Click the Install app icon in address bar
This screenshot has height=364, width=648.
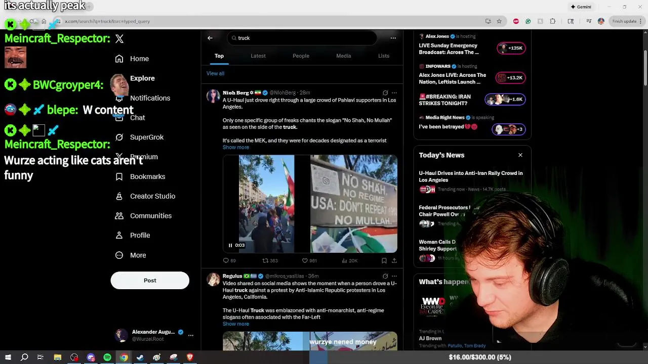(488, 21)
